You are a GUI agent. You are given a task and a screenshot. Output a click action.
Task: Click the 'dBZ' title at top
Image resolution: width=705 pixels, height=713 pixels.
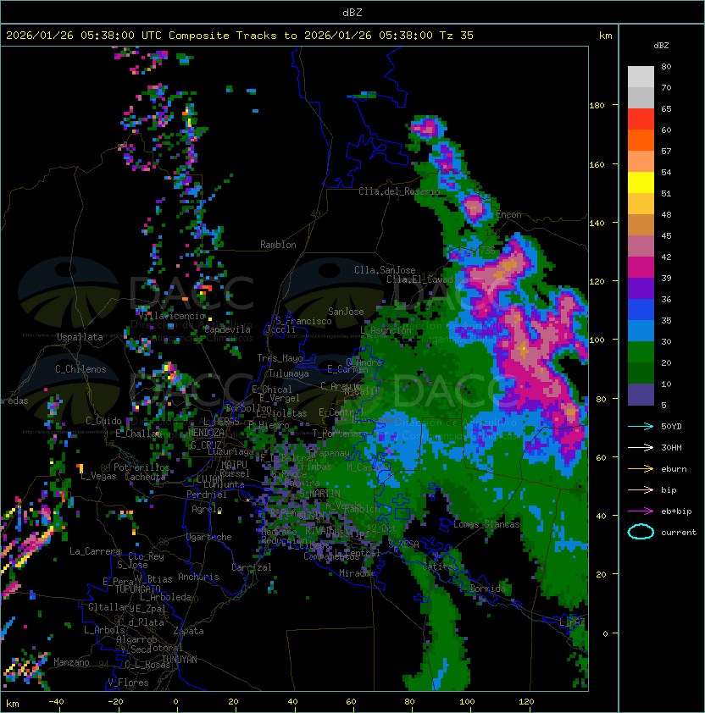tap(352, 13)
